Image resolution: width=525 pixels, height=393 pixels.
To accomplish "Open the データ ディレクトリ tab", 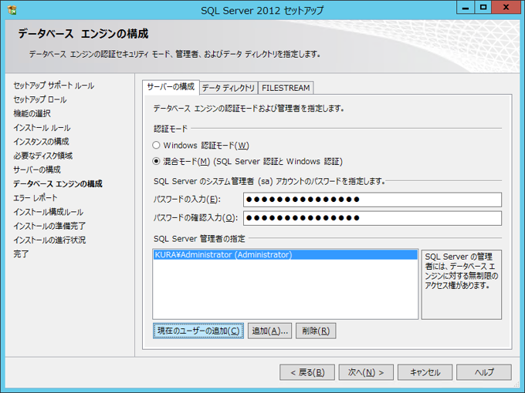I will coord(229,88).
